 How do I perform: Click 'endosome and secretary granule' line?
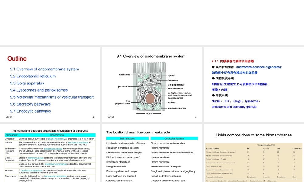click(x=234, y=107)
